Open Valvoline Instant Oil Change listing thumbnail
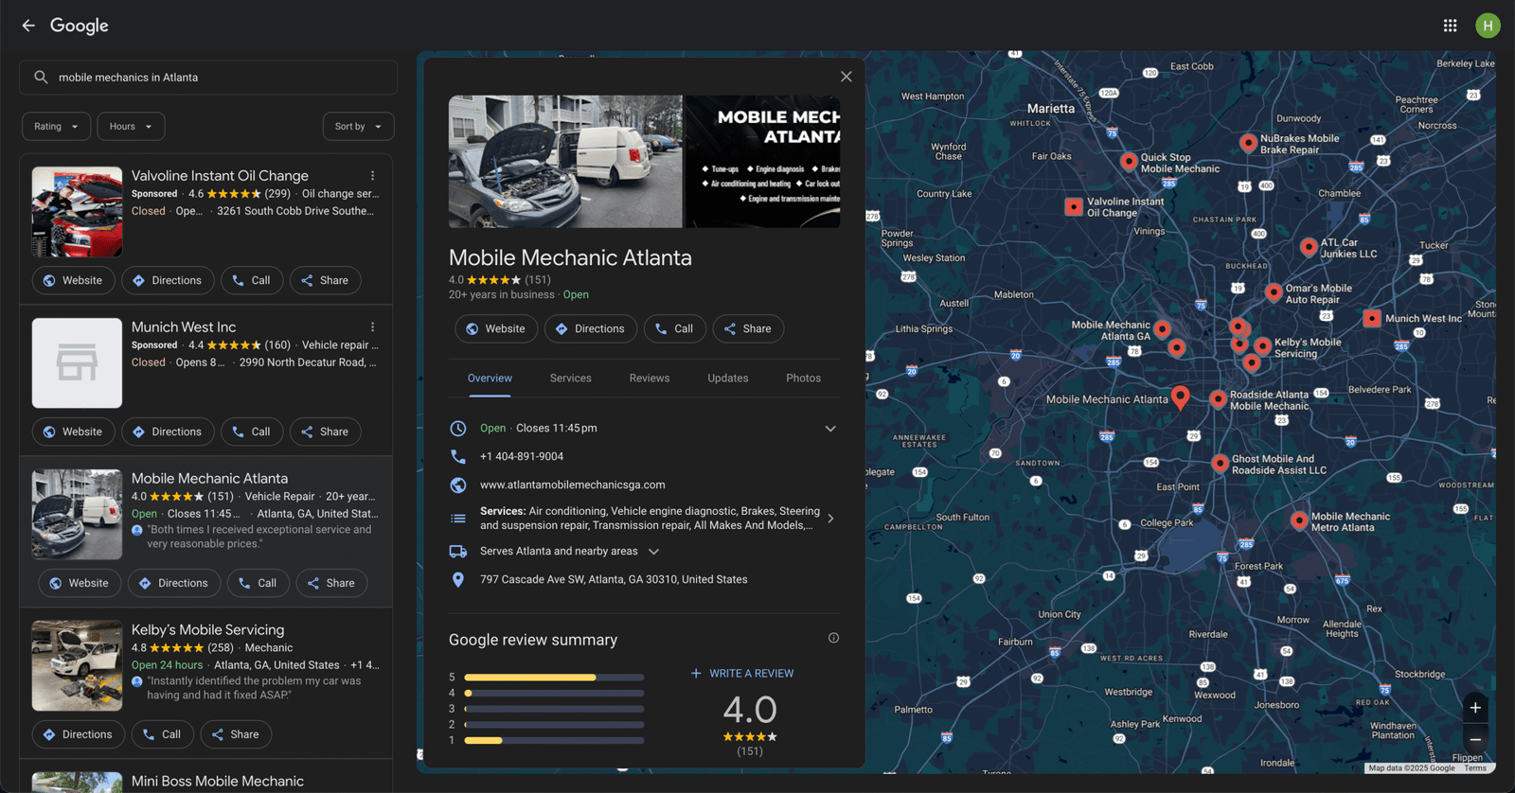 [77, 212]
